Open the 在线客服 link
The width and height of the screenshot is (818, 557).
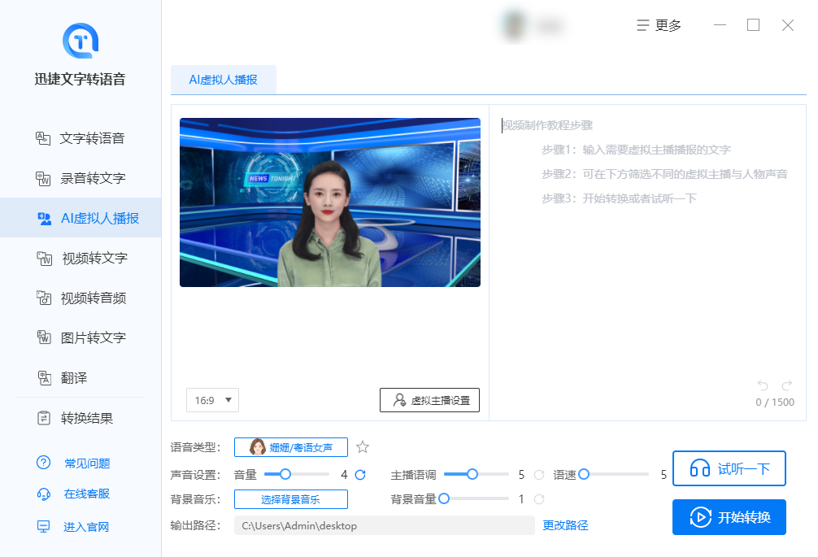[x=87, y=494]
